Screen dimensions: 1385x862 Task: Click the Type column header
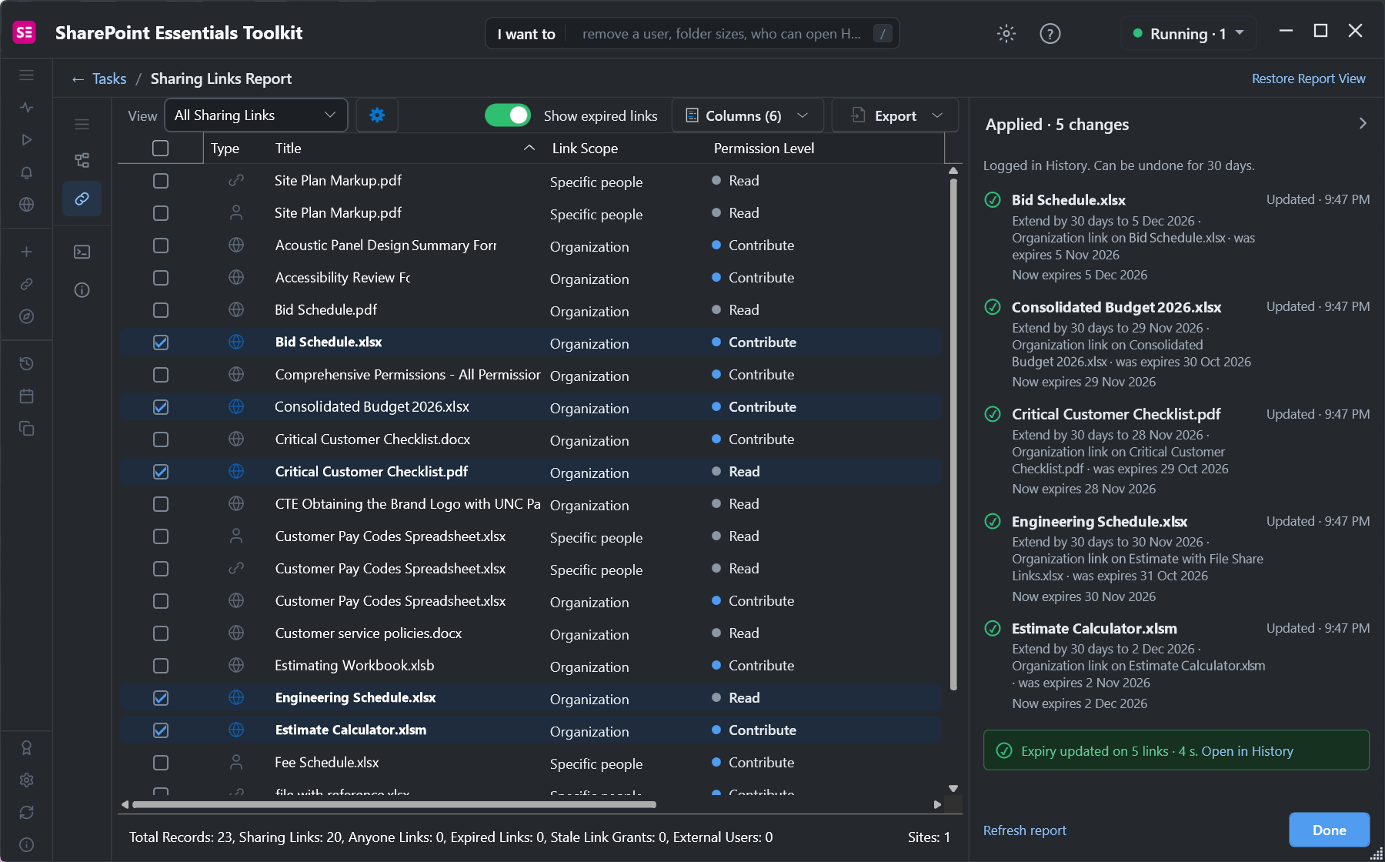[225, 148]
